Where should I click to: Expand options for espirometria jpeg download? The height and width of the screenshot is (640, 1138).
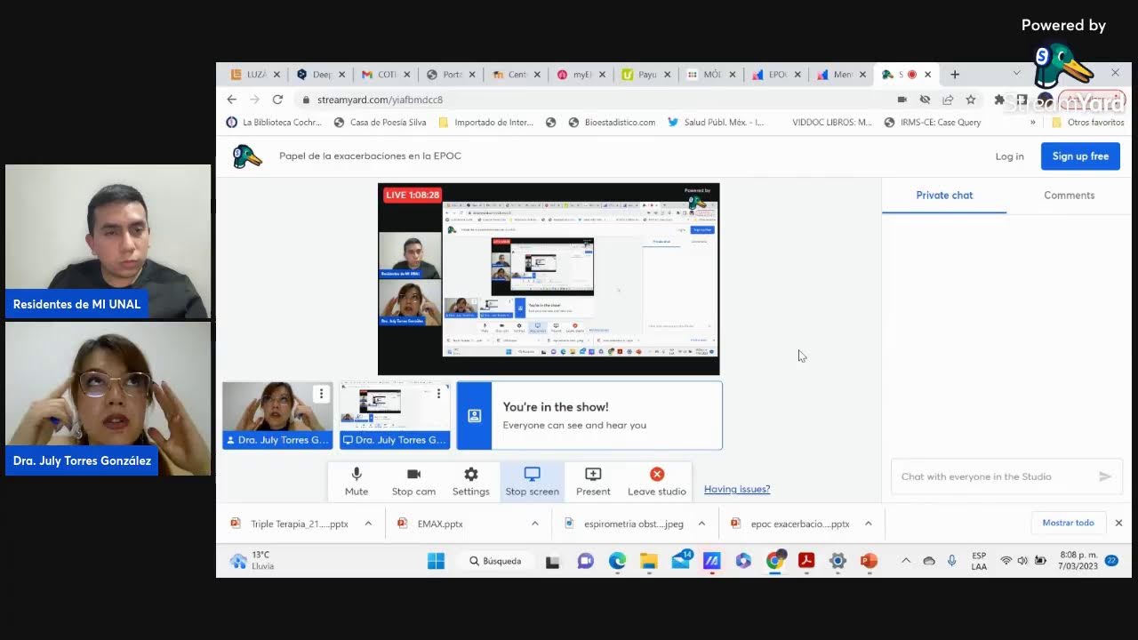(x=701, y=524)
